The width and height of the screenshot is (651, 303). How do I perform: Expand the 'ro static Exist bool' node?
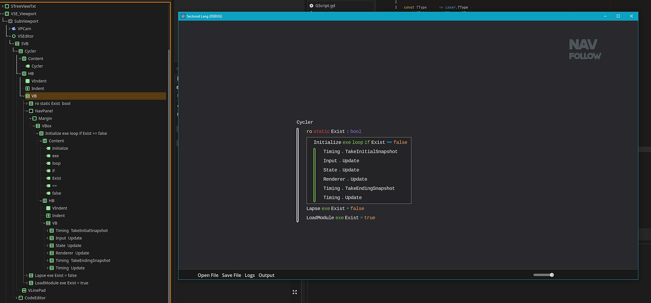pos(26,103)
